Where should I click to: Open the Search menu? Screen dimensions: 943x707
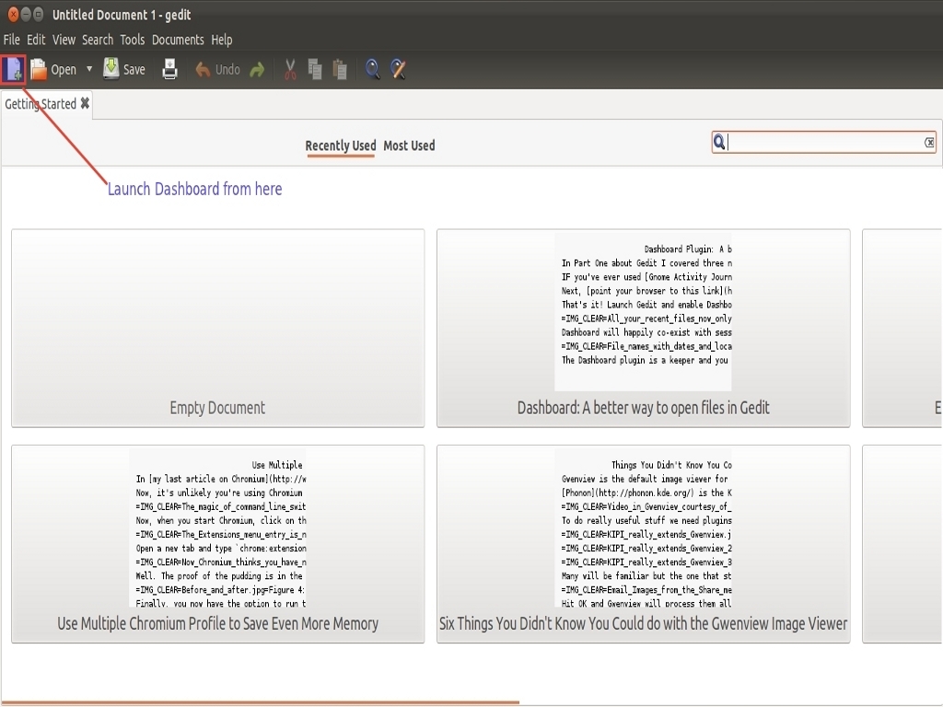98,40
